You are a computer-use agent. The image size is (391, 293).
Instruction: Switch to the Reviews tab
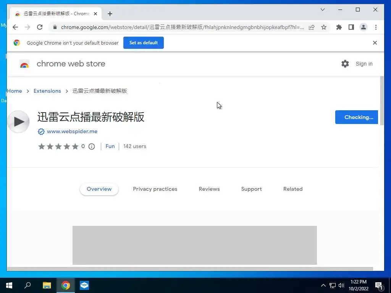[x=209, y=189]
